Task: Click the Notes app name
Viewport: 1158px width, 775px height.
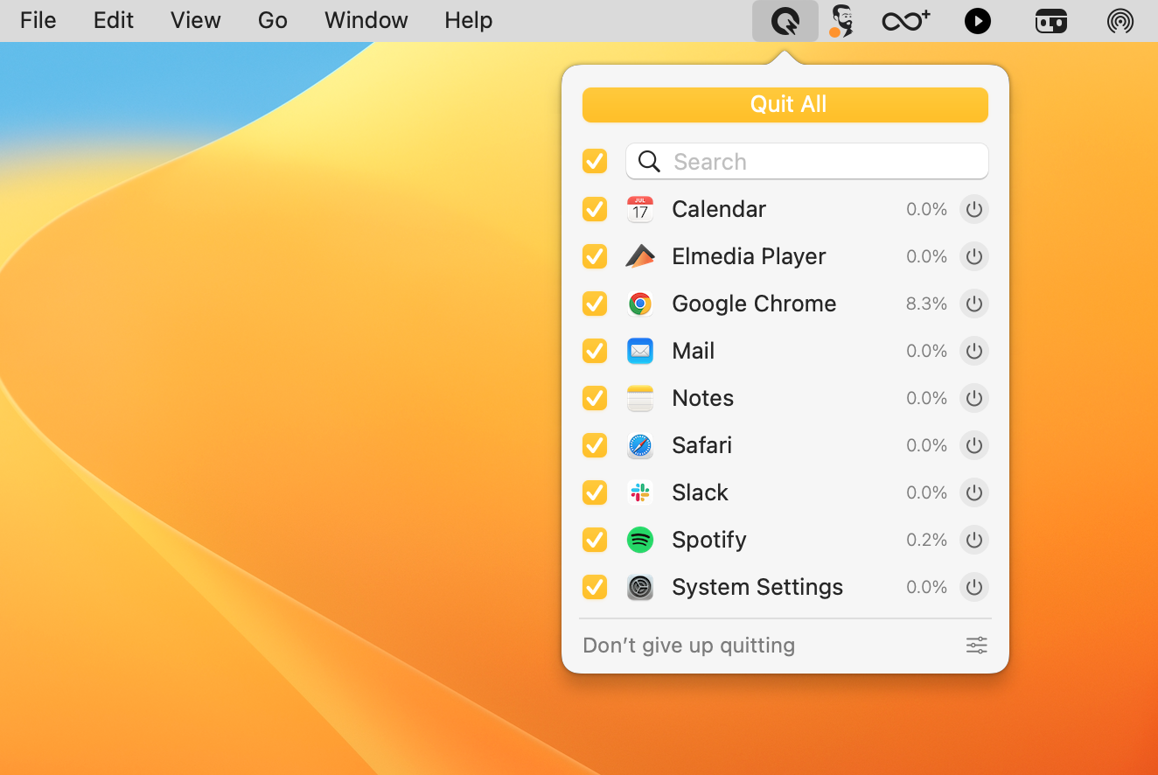Action: [x=702, y=398]
